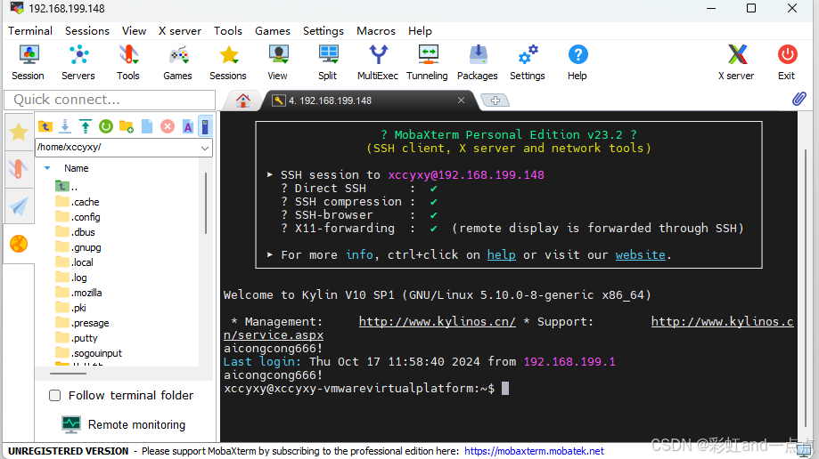The image size is (819, 459).
Task: Open the Session toolbar button
Action: [29, 62]
